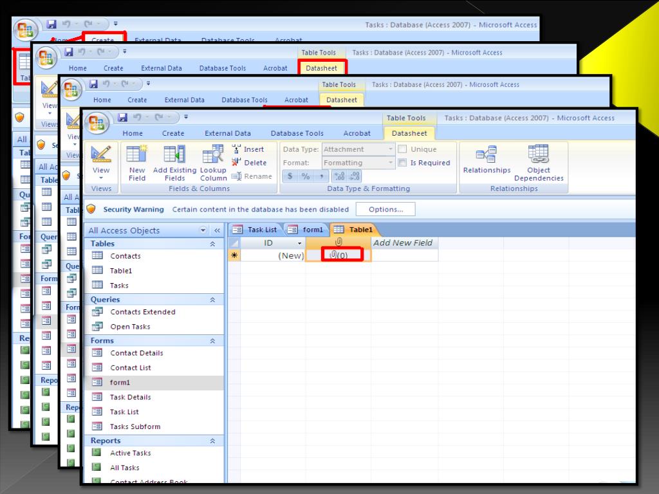Apply the percent (%) format

[306, 176]
